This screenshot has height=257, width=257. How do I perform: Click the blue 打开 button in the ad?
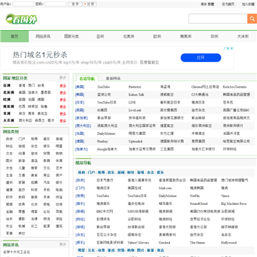click(201, 58)
